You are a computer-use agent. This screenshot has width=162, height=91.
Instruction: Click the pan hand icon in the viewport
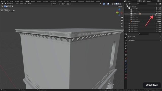coord(122,20)
